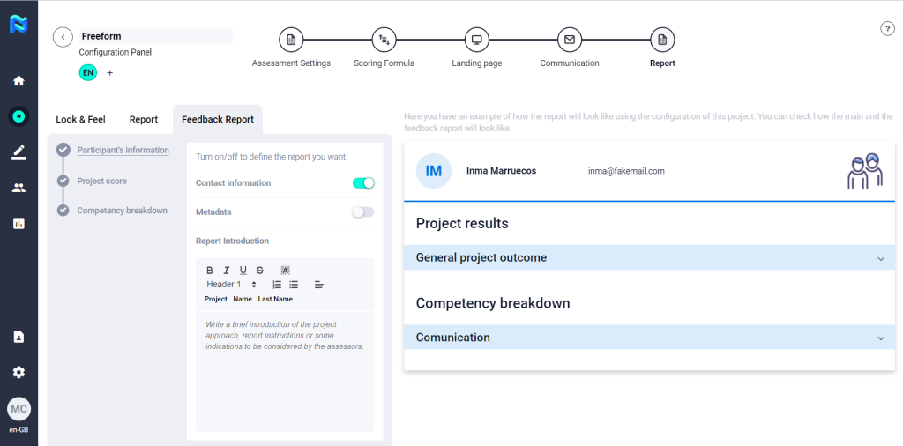Click the text alignment icon

[318, 285]
